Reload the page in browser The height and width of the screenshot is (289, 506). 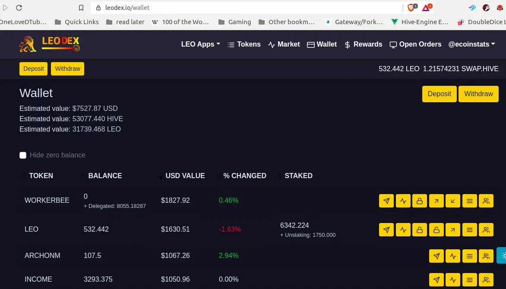pyautogui.click(x=19, y=8)
